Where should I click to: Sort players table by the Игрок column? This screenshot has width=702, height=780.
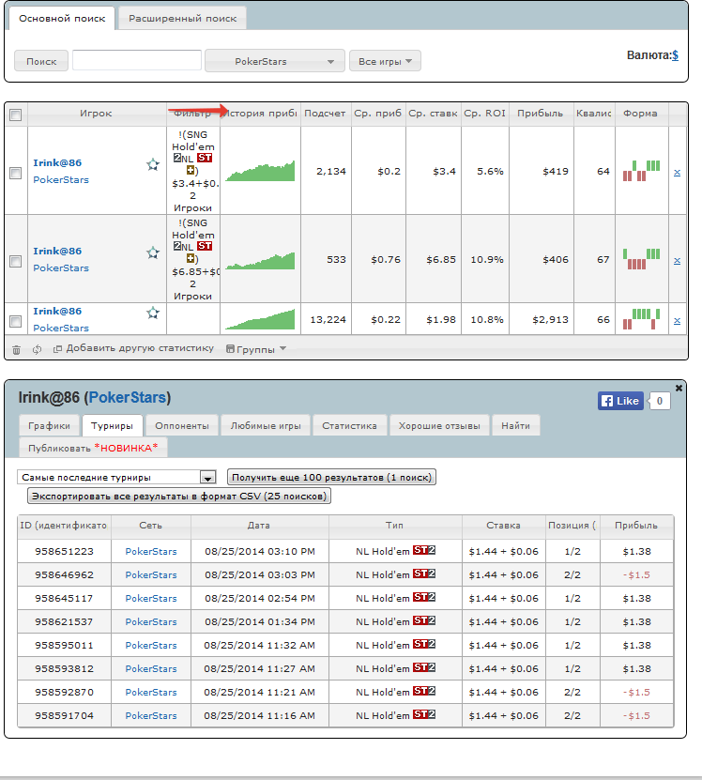point(97,114)
